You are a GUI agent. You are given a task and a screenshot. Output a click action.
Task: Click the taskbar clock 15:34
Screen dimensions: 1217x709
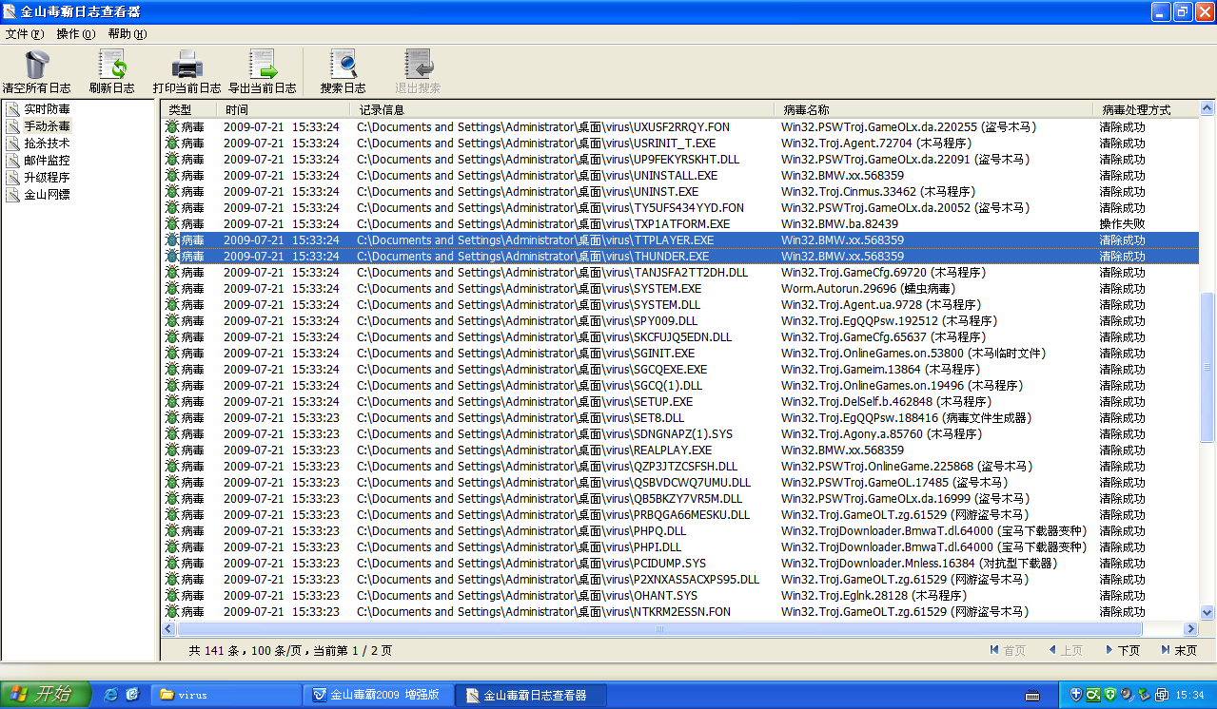(x=1191, y=695)
